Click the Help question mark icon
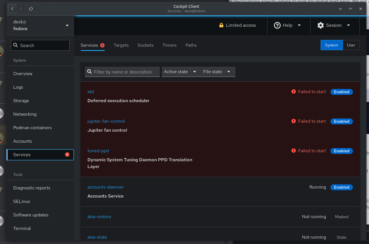The image size is (369, 244). 277,25
